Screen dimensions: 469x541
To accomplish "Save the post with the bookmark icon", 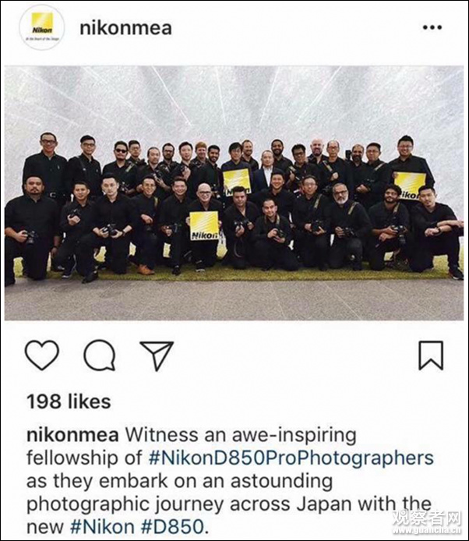I will pos(431,355).
